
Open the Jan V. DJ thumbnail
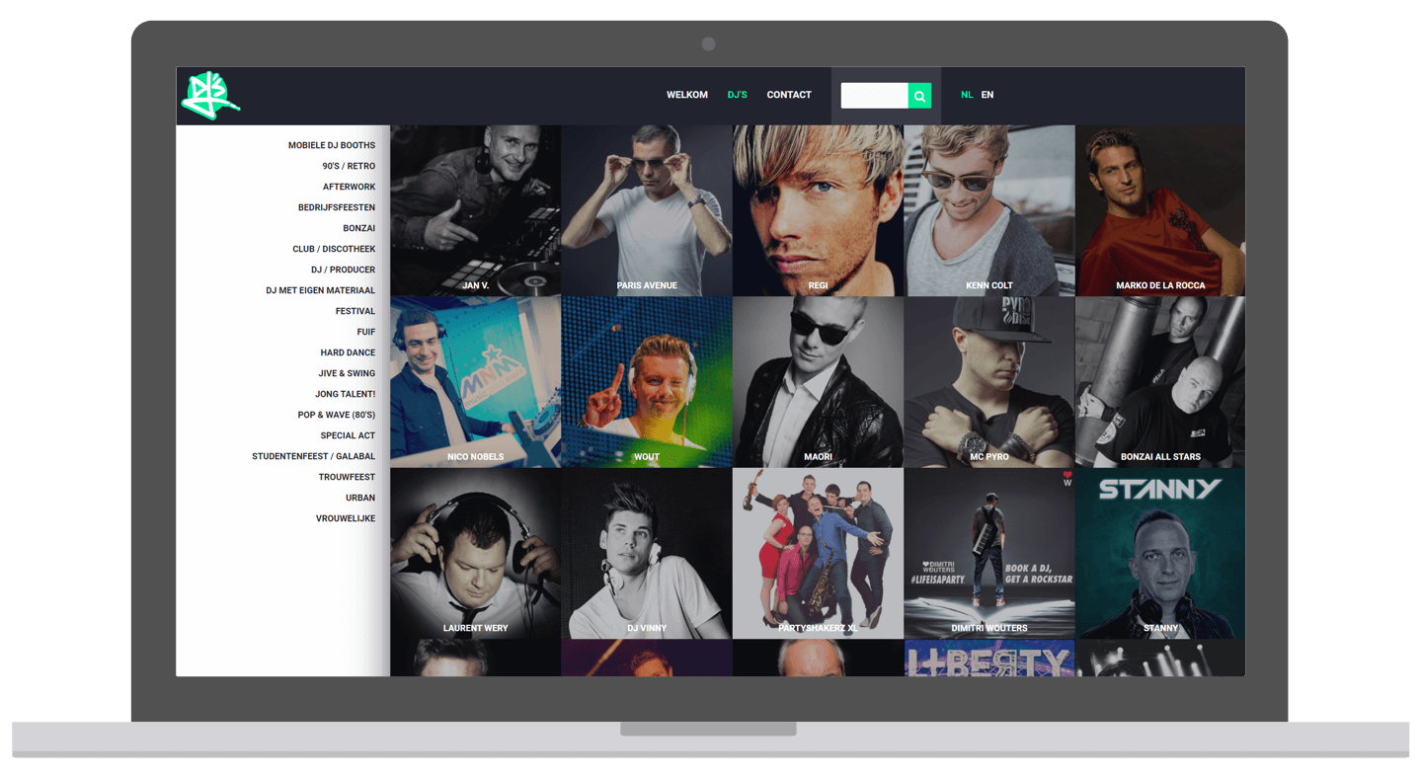(476, 210)
